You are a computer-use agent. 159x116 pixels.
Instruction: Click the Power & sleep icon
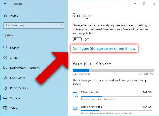[5, 88]
